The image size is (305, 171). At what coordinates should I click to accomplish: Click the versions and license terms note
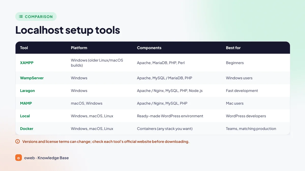(106, 142)
